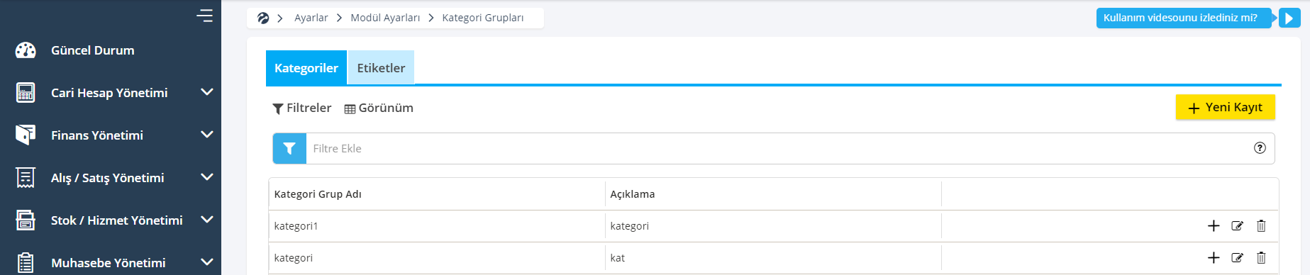
Task: Edit the kategori1 row
Action: 1237,226
